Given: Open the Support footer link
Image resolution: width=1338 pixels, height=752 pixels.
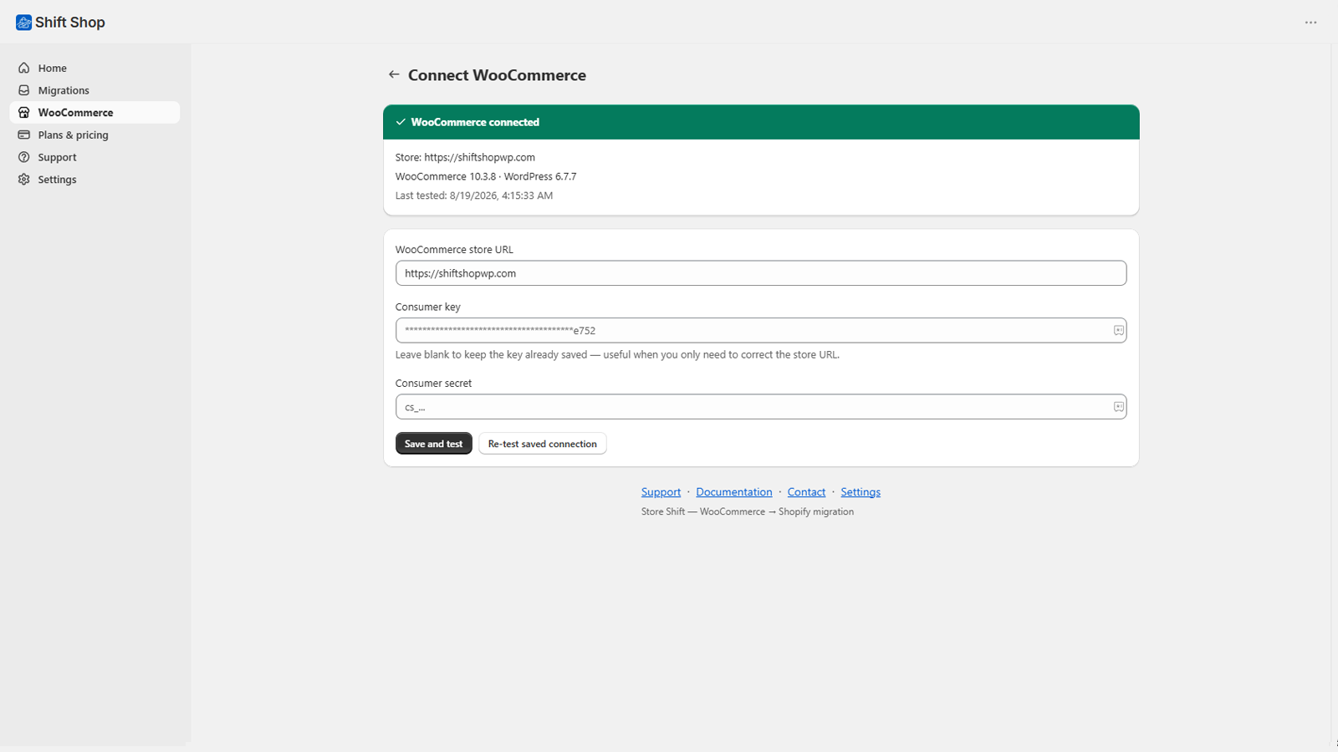Looking at the screenshot, I should pyautogui.click(x=661, y=492).
